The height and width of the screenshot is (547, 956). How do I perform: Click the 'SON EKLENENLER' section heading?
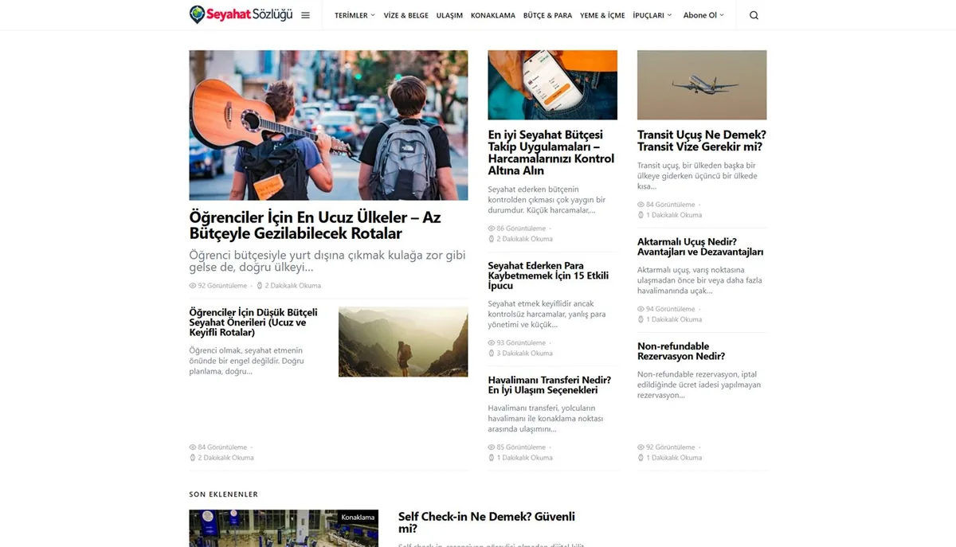pyautogui.click(x=224, y=494)
